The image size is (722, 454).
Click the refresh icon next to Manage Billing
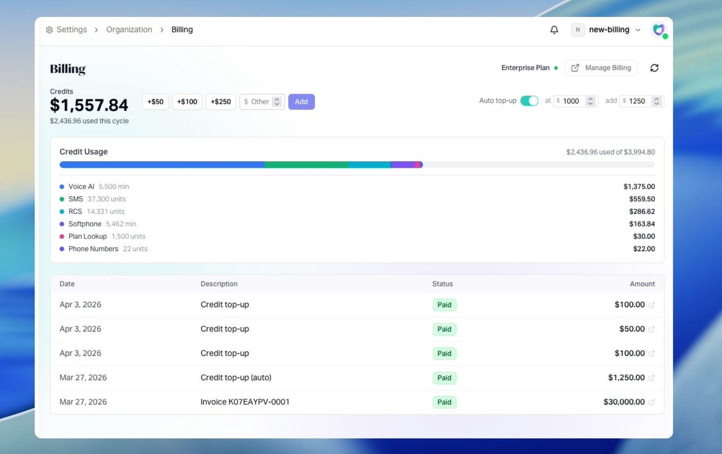[654, 68]
